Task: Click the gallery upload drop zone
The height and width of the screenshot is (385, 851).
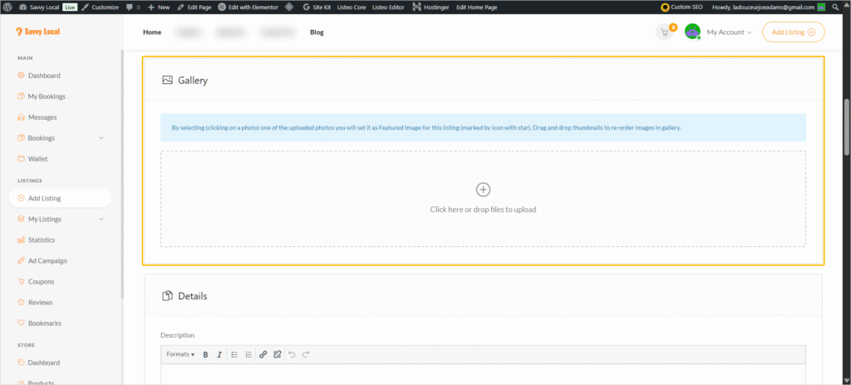Action: tap(483, 199)
